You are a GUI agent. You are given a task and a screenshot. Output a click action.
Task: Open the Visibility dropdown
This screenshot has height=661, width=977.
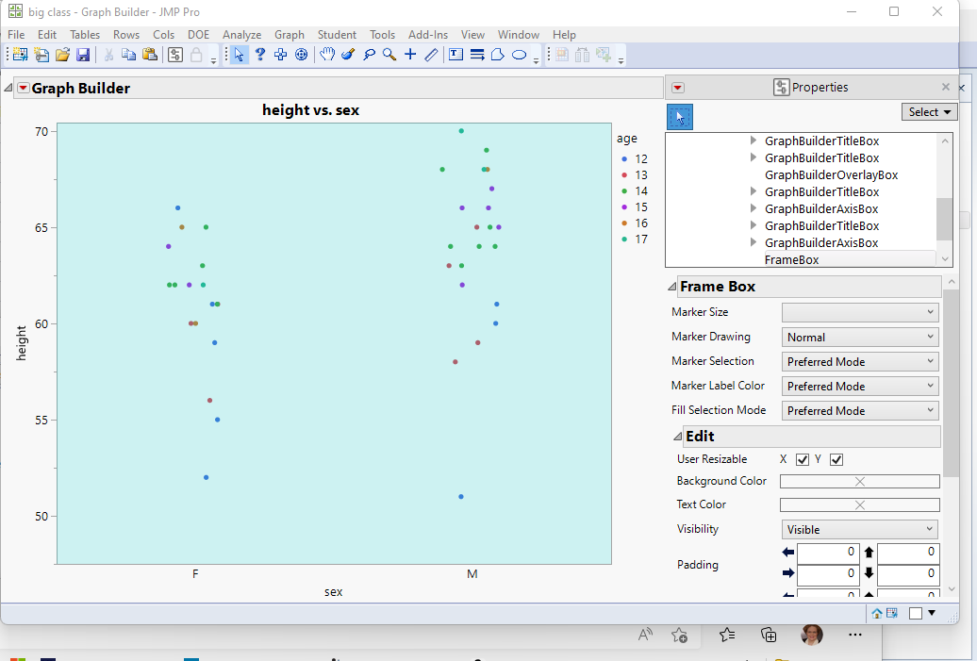(860, 529)
